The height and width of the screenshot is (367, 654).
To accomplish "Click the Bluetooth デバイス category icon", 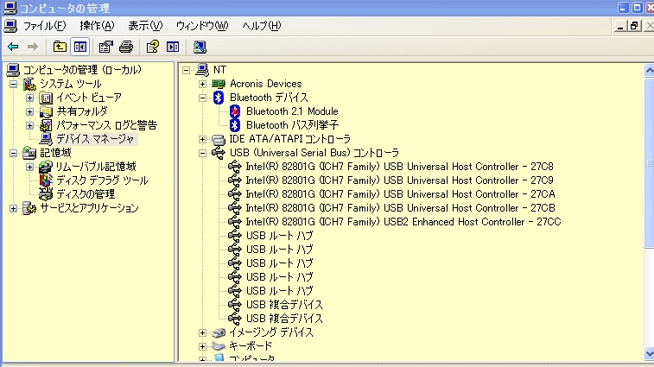I will pos(218,98).
